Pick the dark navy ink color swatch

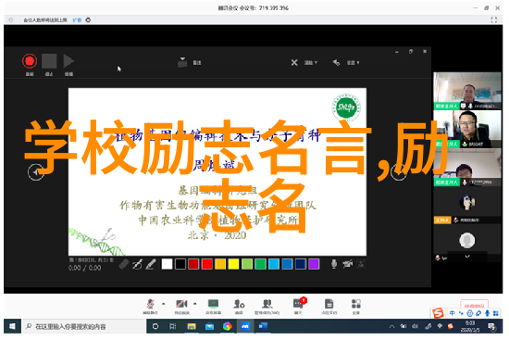click(300, 264)
